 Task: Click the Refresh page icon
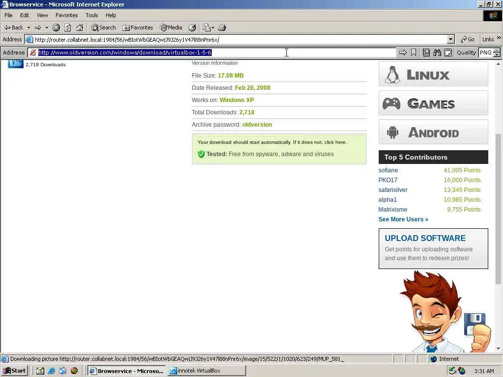68,27
